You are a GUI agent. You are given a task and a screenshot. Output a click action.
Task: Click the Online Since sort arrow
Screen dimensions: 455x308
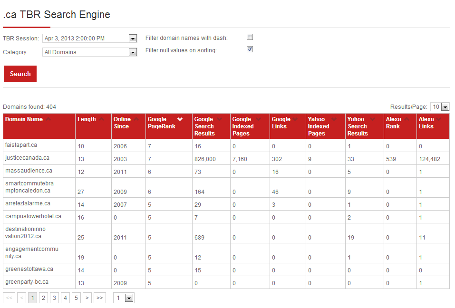pyautogui.click(x=136, y=119)
